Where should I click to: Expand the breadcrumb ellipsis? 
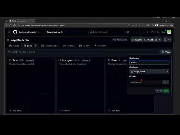42,32
